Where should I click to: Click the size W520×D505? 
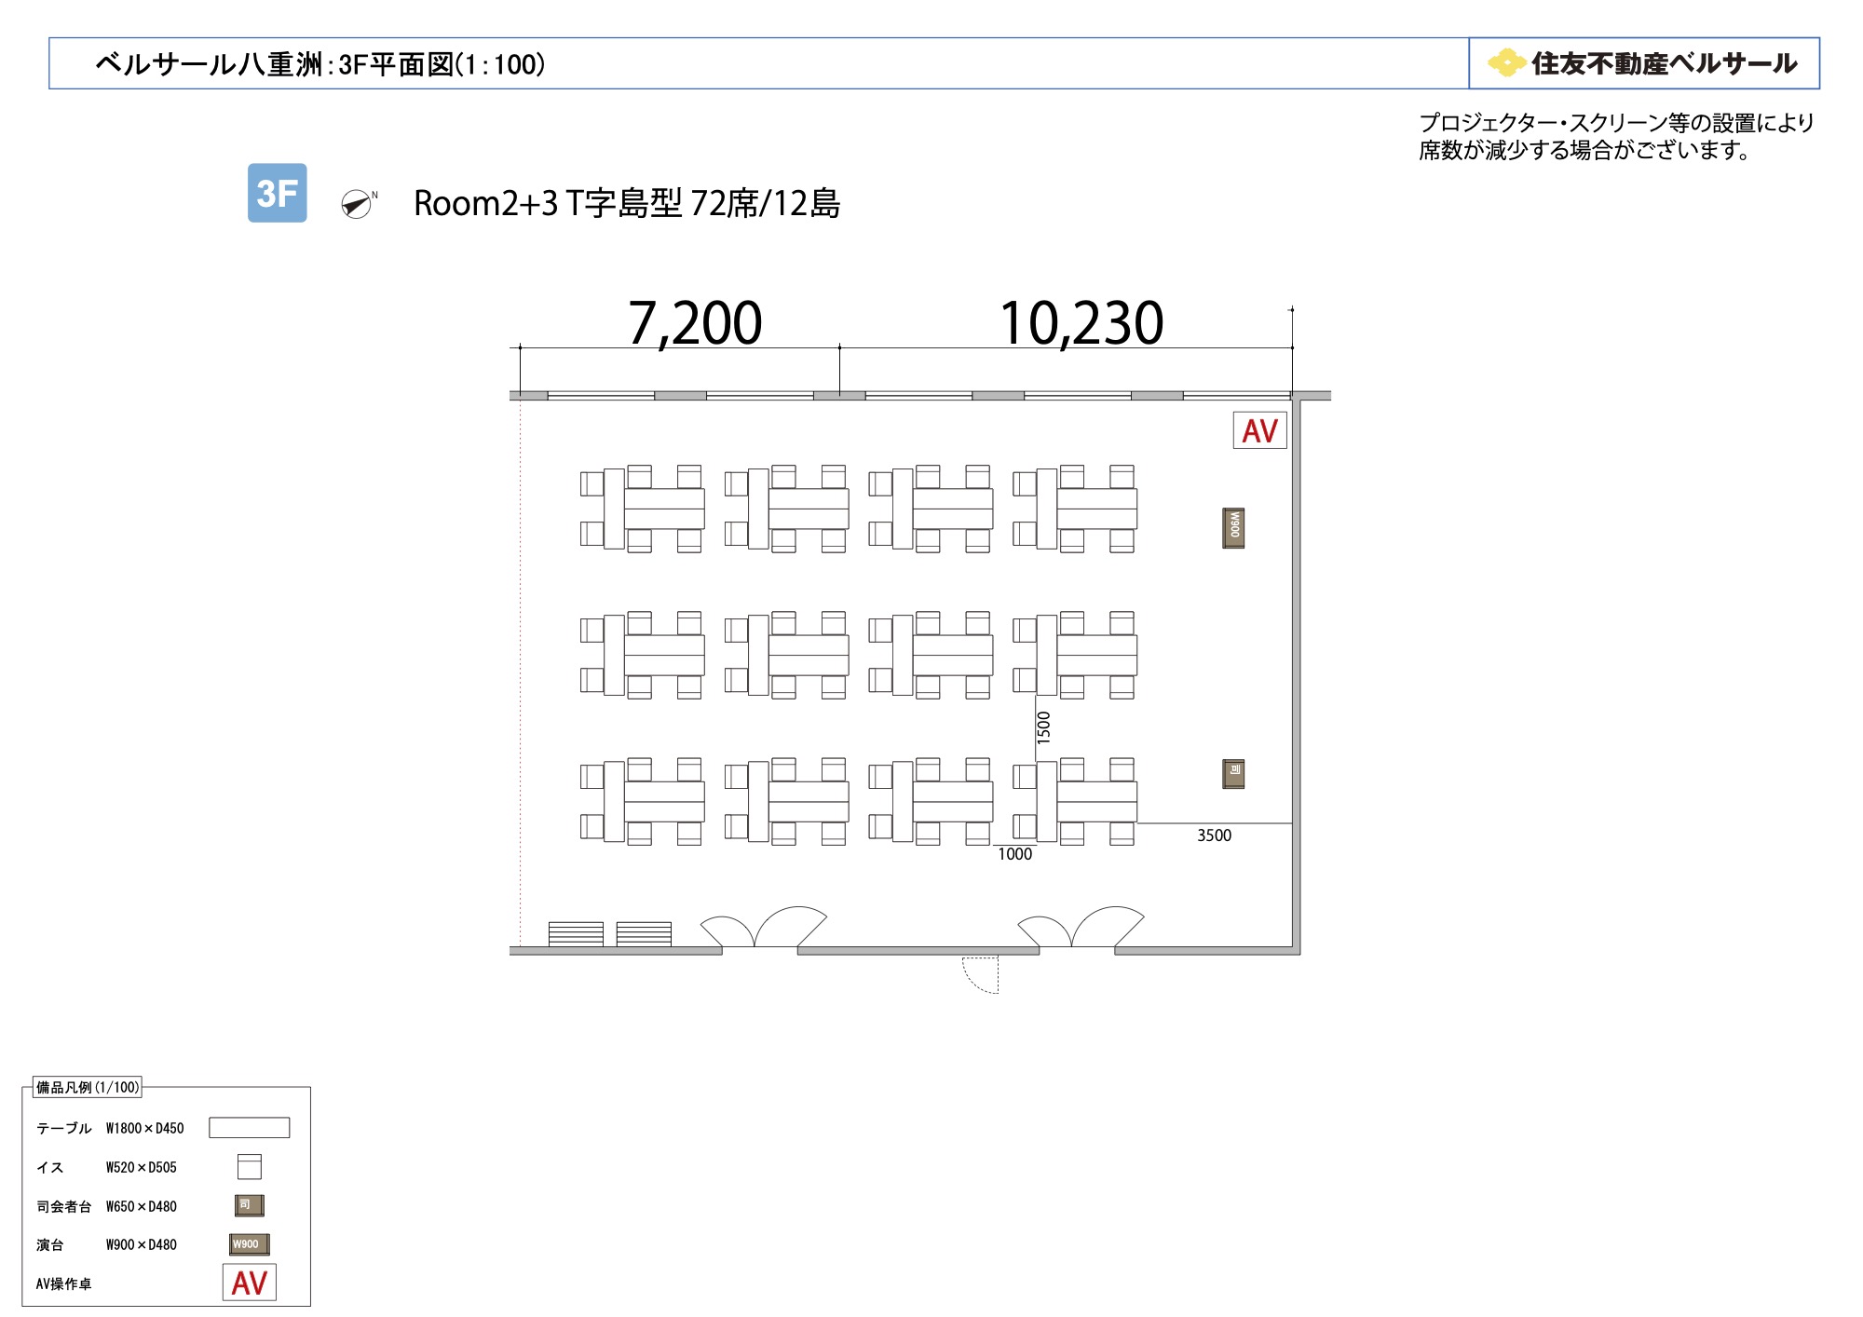pyautogui.click(x=142, y=1167)
